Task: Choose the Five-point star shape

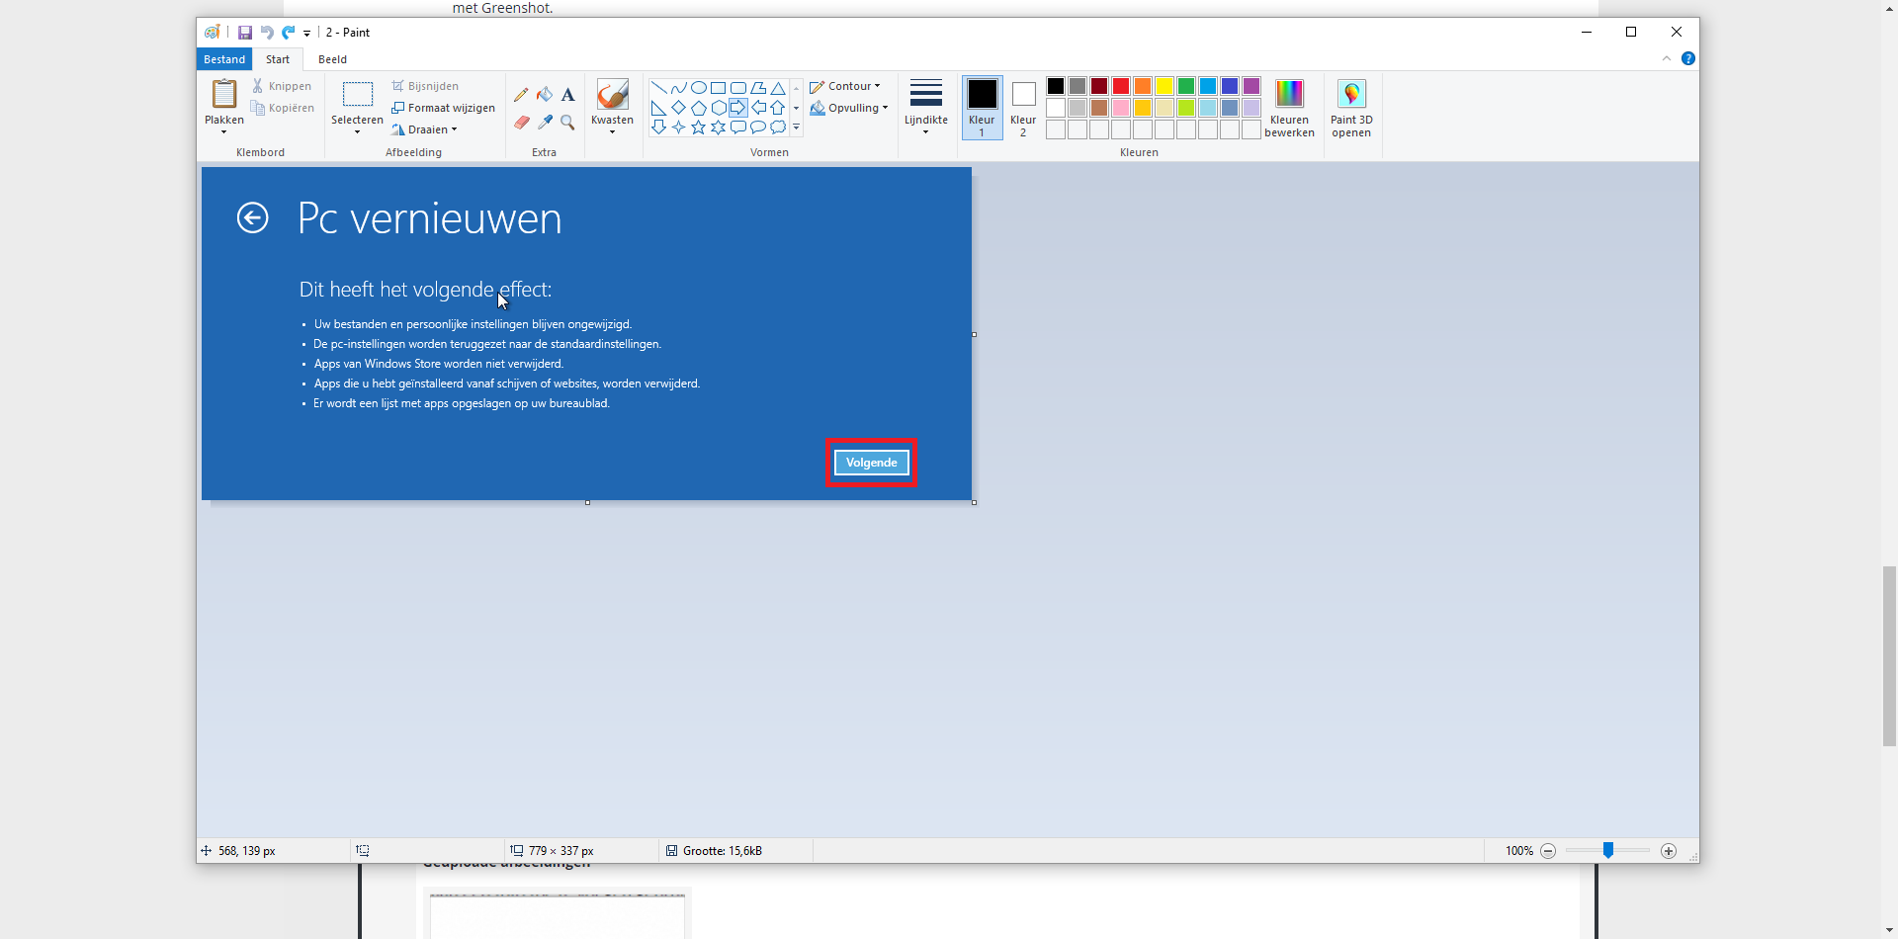Action: tap(699, 128)
